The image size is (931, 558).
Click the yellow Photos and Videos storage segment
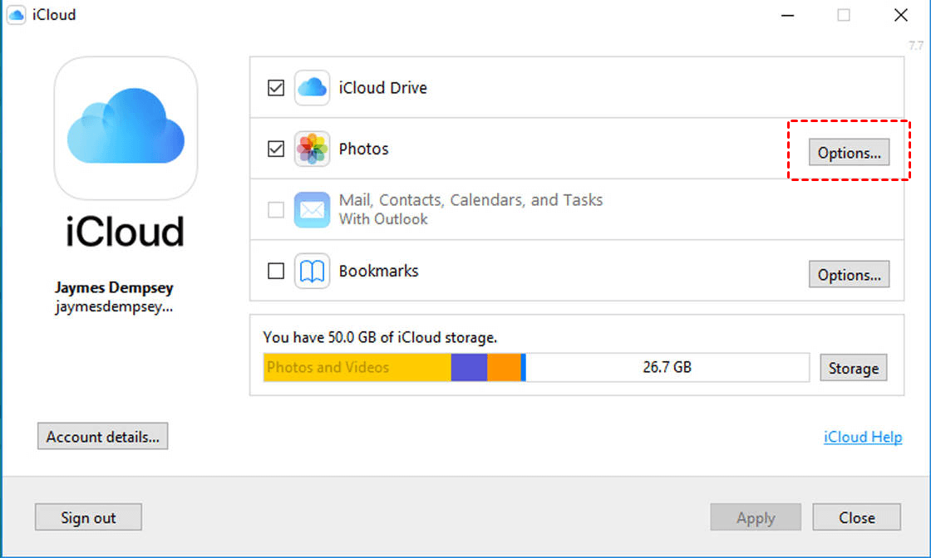pos(357,368)
